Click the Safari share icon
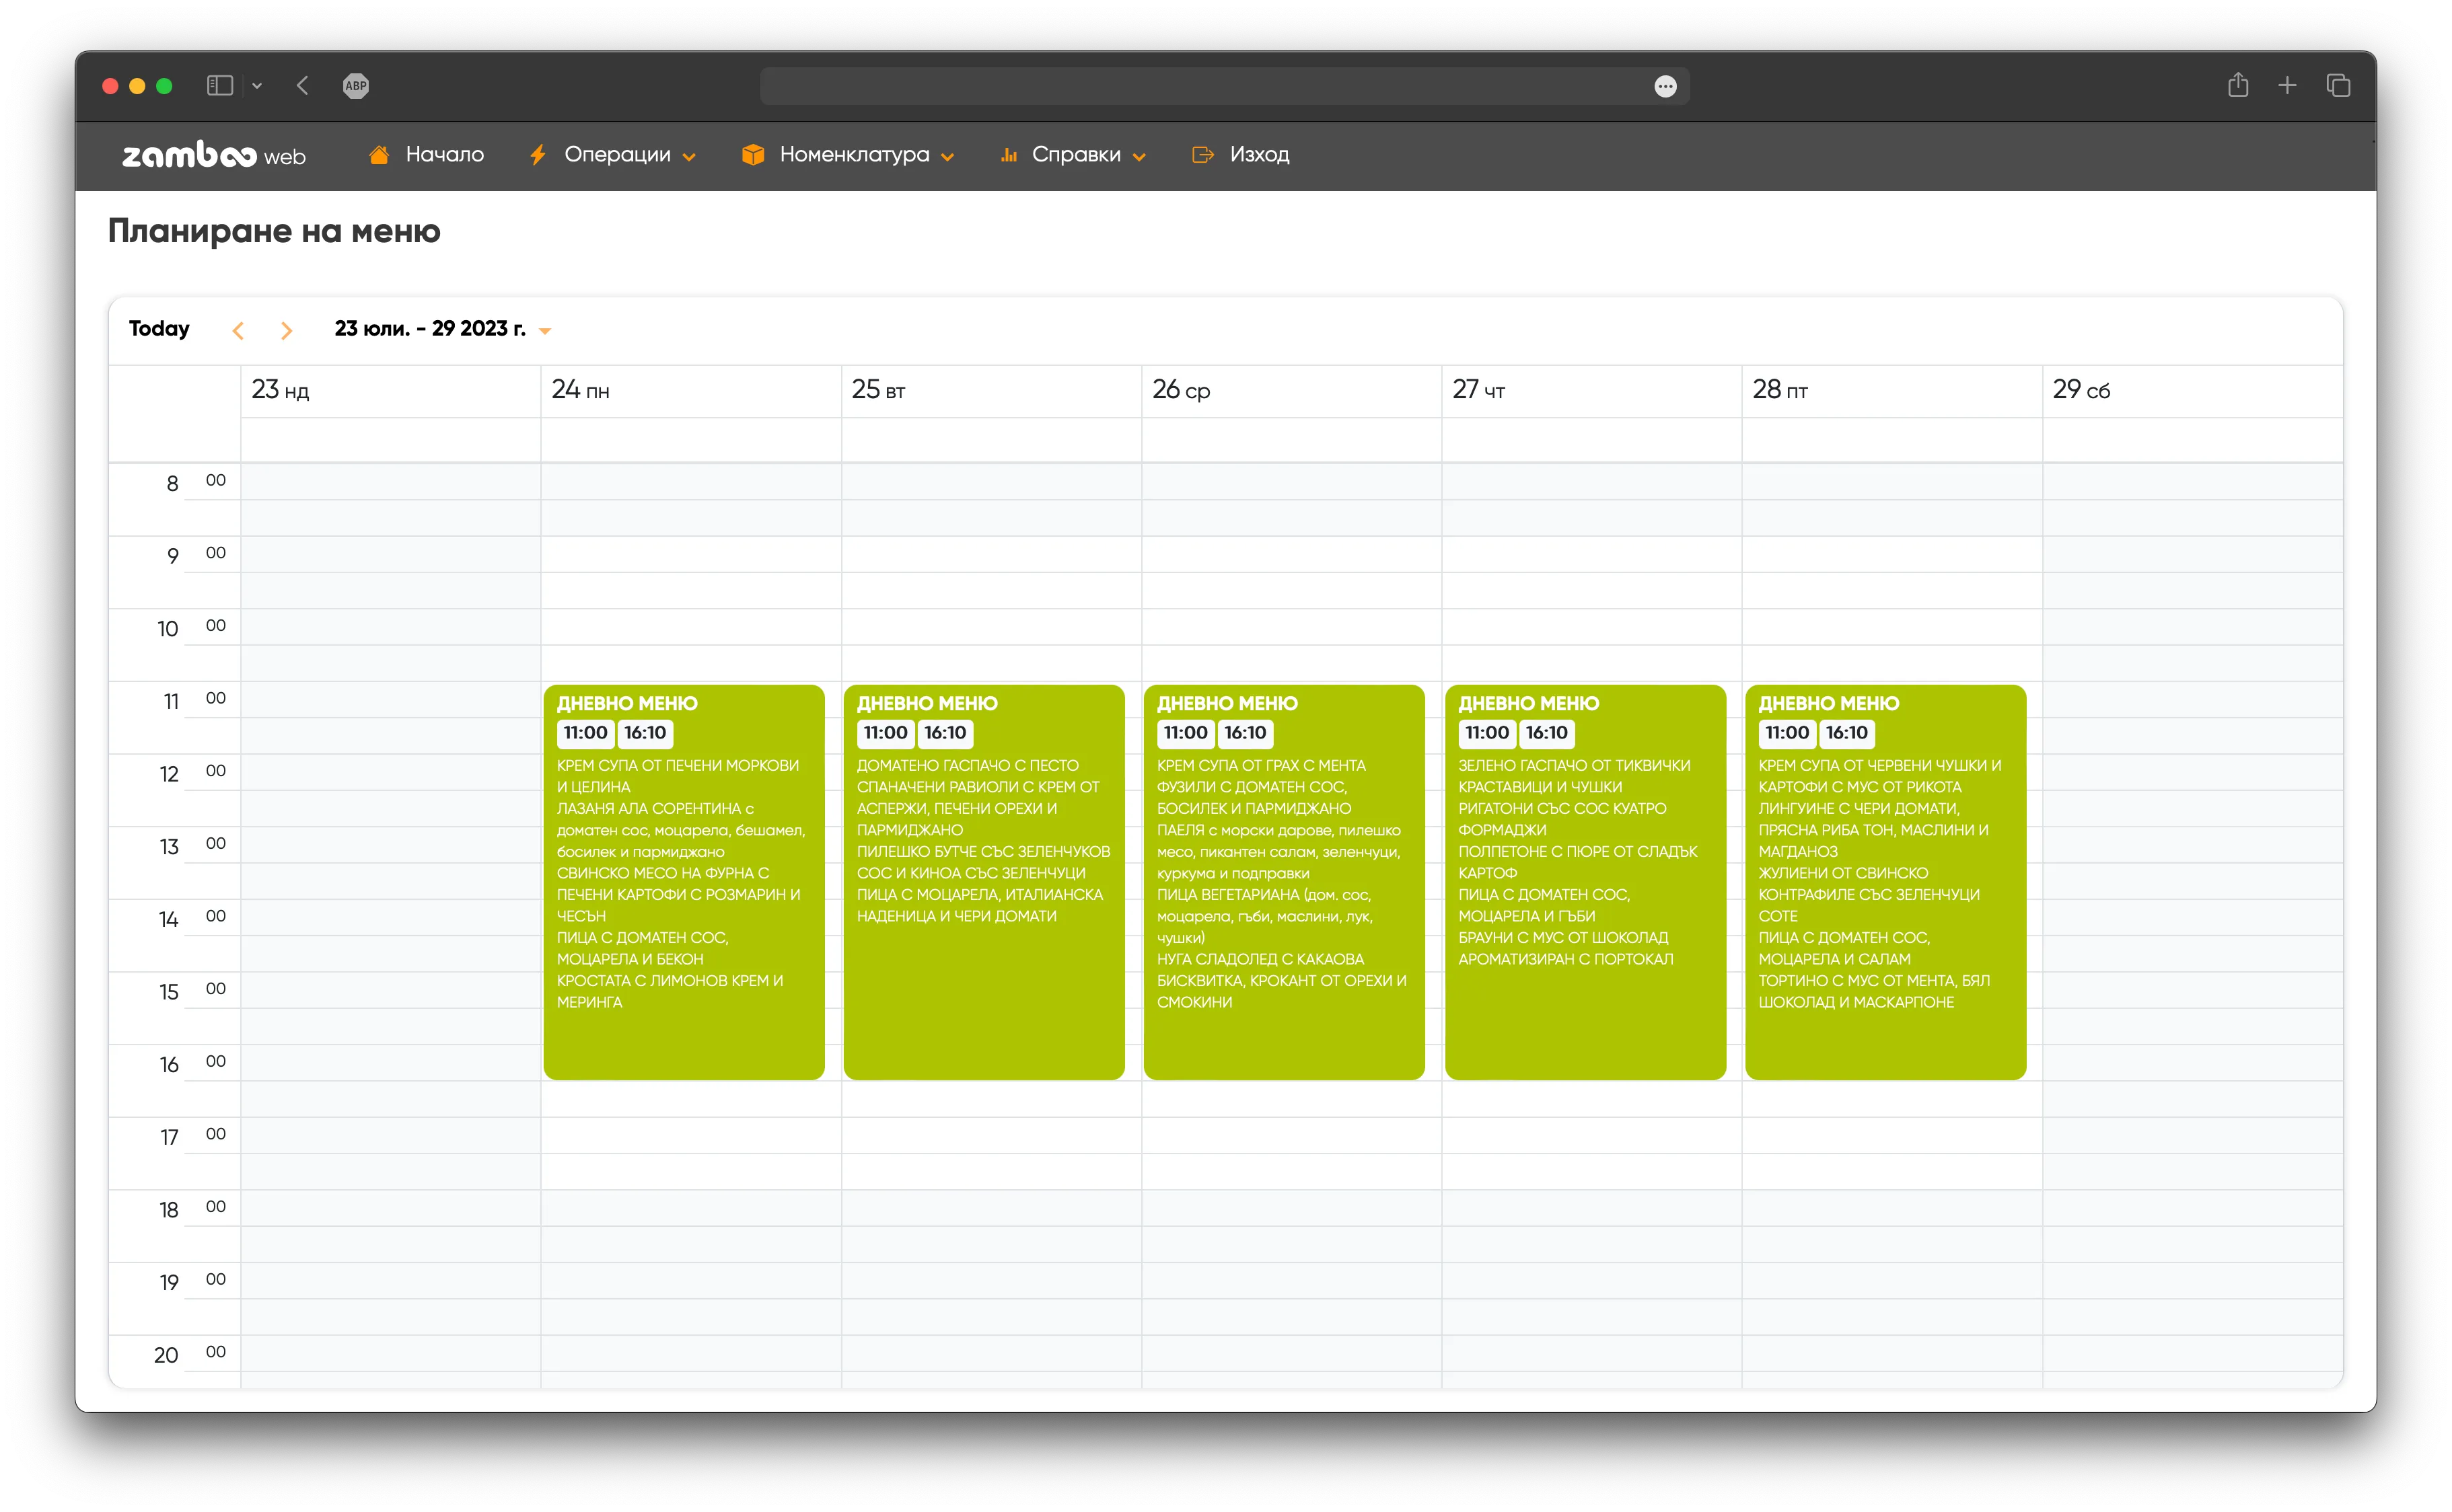This screenshot has width=2452, height=1512. [2238, 86]
